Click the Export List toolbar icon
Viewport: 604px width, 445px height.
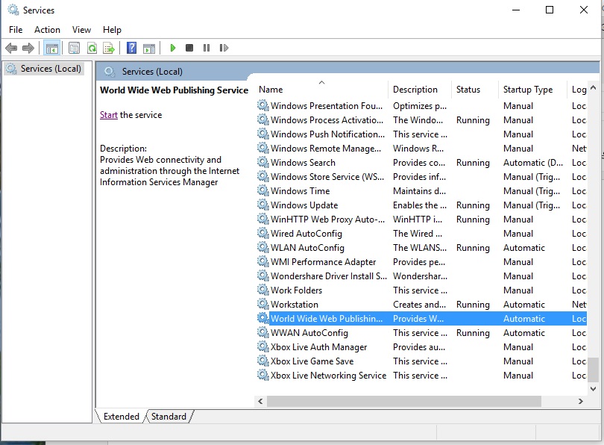(x=109, y=49)
